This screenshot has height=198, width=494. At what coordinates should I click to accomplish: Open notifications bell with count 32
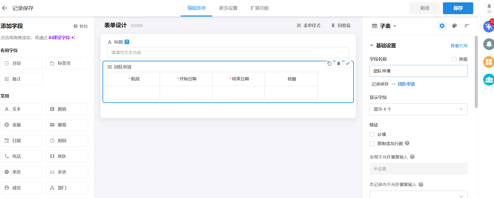tap(489, 8)
